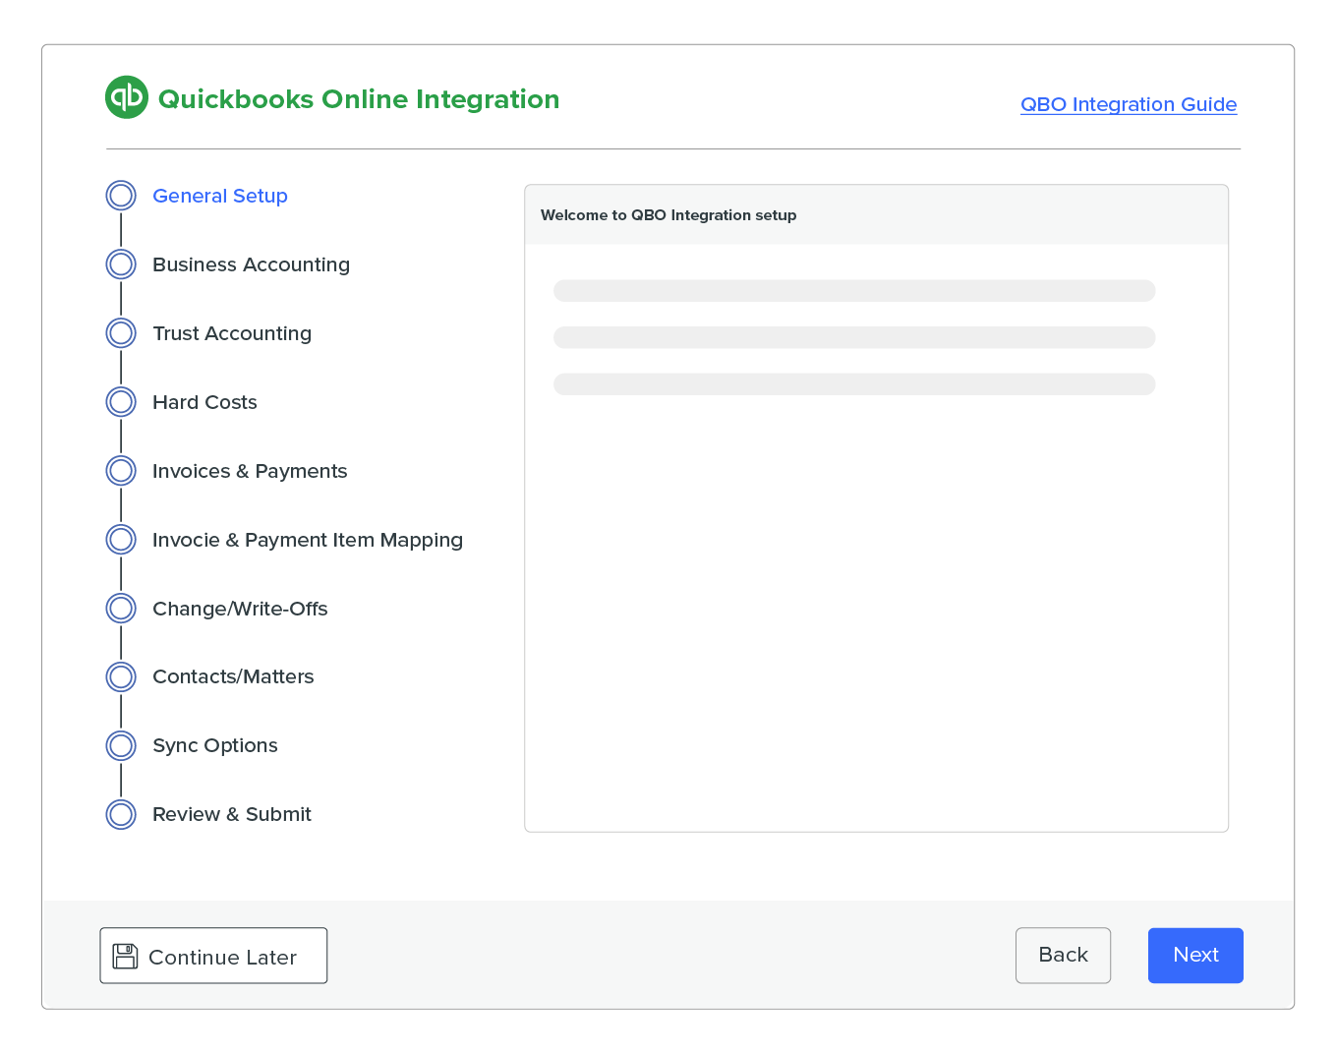The height and width of the screenshot is (1053, 1336).
Task: Click the topmost placeholder content bar
Action: point(854,290)
